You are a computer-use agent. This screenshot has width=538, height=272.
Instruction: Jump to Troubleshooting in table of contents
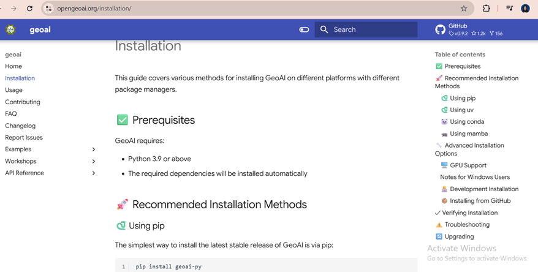(467, 225)
